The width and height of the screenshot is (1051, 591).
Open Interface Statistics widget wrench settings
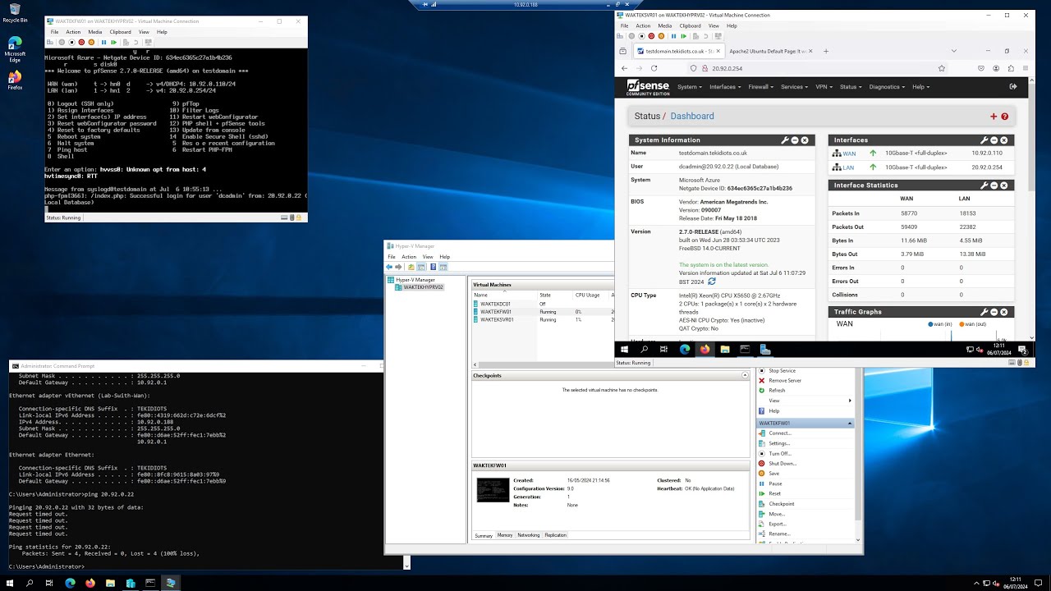tap(984, 186)
